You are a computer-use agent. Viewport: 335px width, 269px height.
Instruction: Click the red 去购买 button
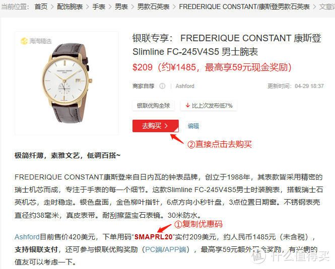[x=156, y=126]
